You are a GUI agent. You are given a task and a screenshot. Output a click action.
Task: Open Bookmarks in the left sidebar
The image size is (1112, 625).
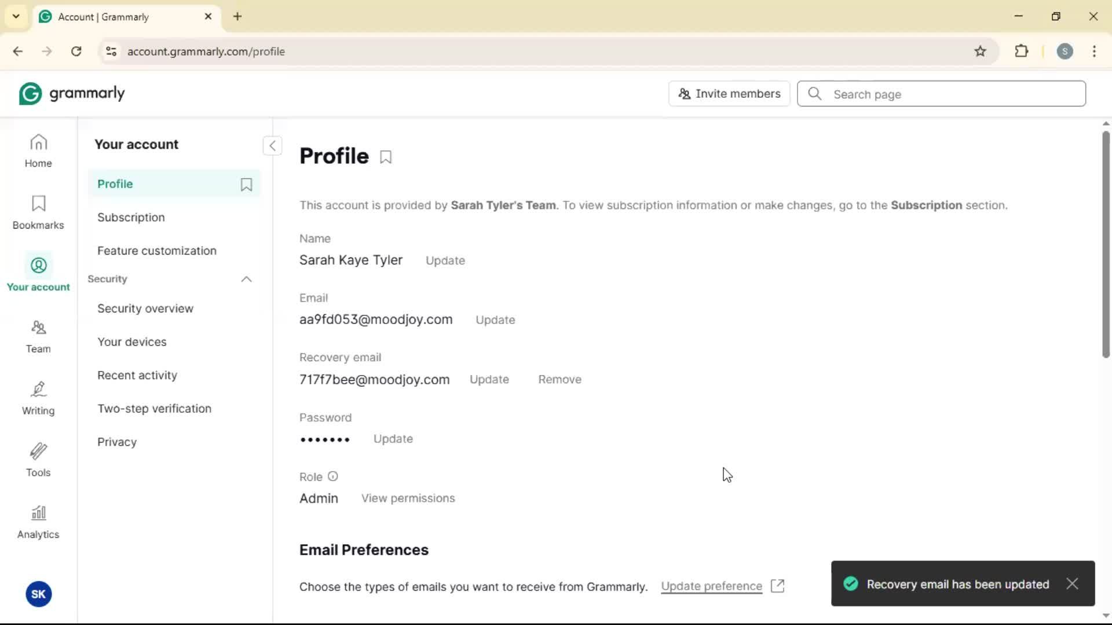coord(38,212)
